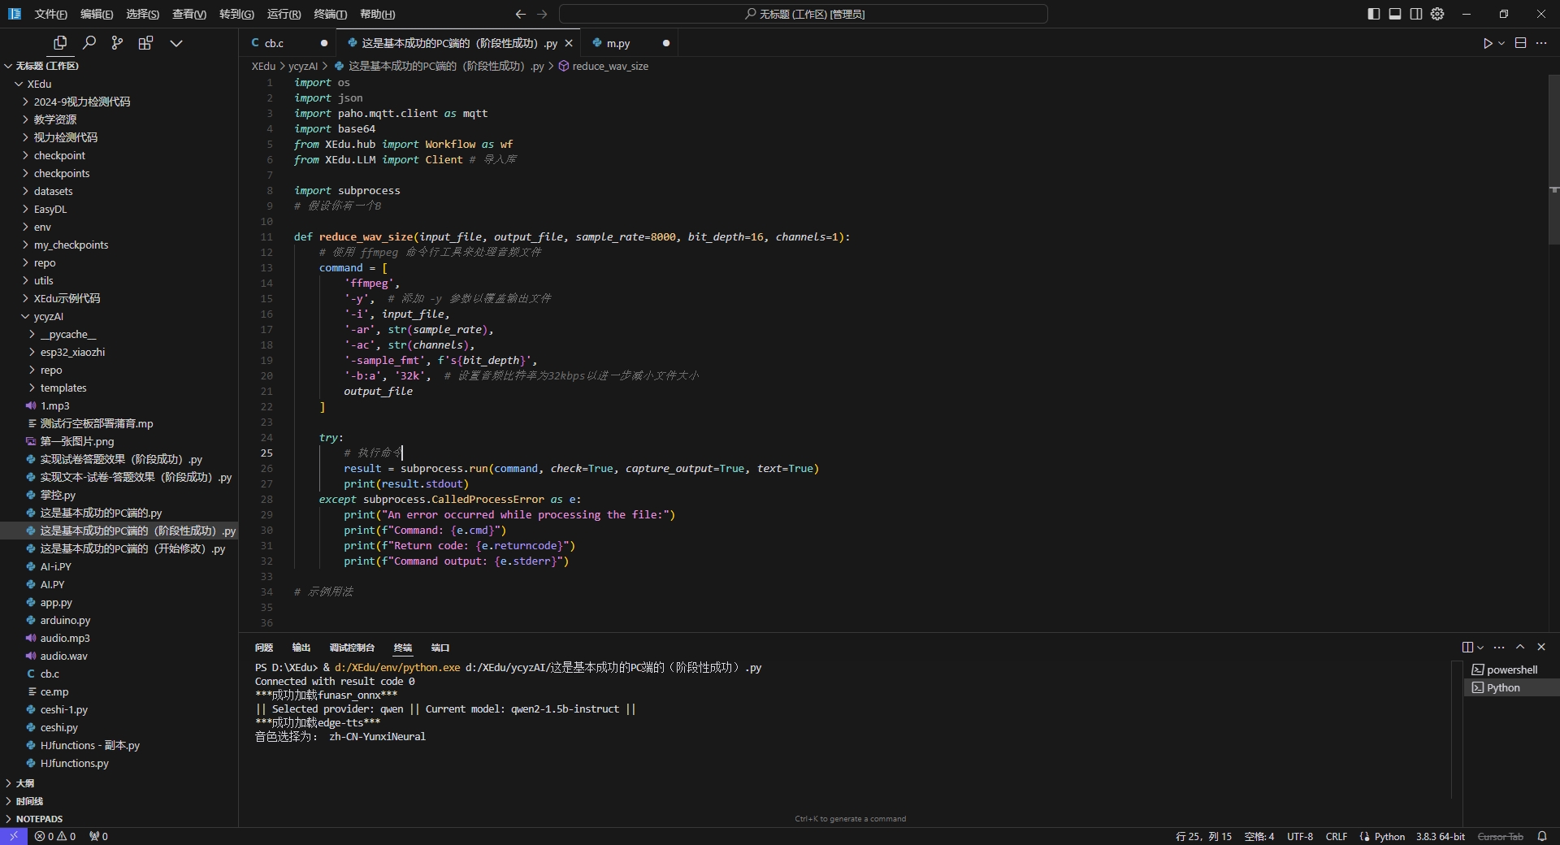This screenshot has width=1560, height=845.
Task: Toggle the bottom panel visibility
Action: pos(1395,14)
